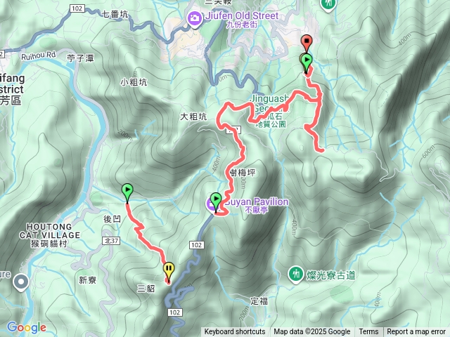Click the gray location pin at left edge
Screen dimensions: 450x337
tap(21, 282)
